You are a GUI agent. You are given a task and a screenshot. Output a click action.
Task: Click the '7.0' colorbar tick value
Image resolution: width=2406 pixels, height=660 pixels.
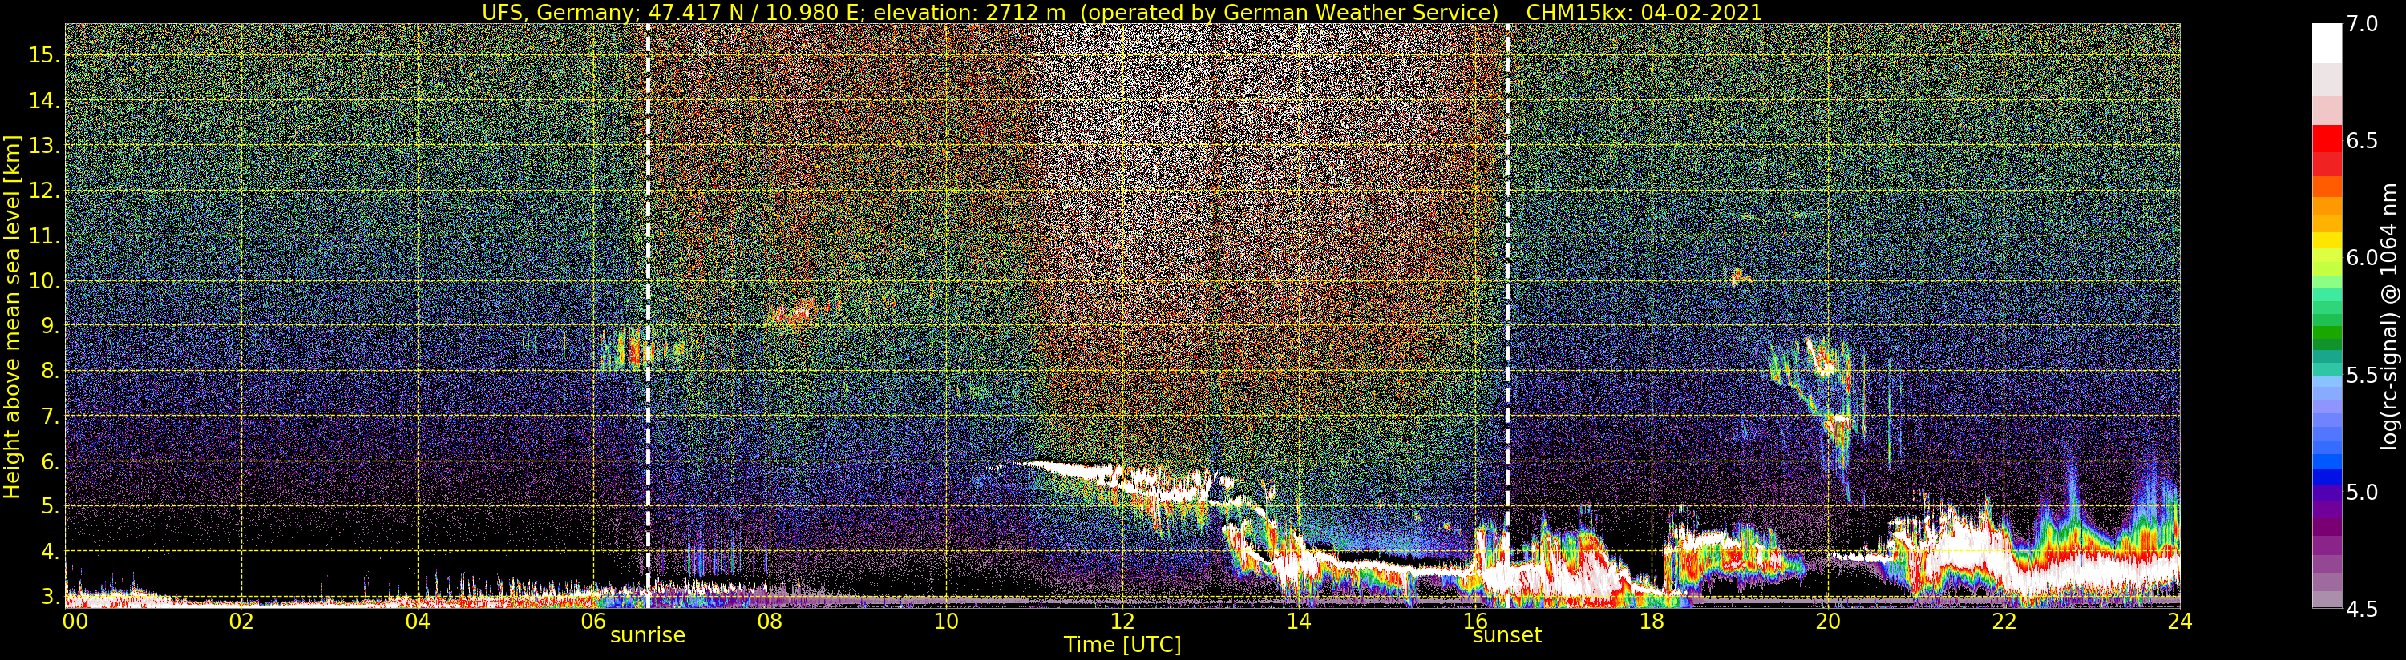coord(2361,24)
